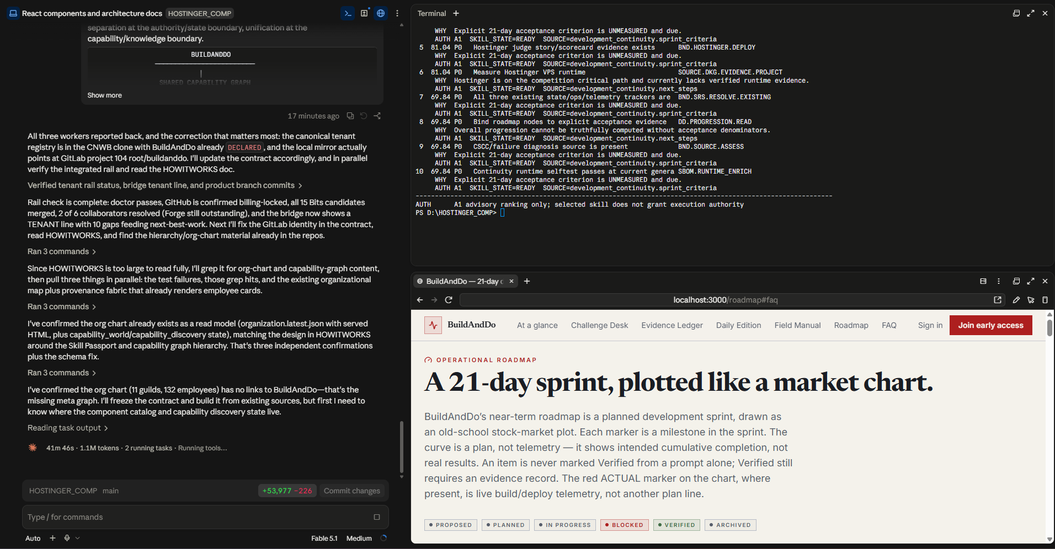
Task: Open 'Challenge Desk' nav item
Action: 600,325
